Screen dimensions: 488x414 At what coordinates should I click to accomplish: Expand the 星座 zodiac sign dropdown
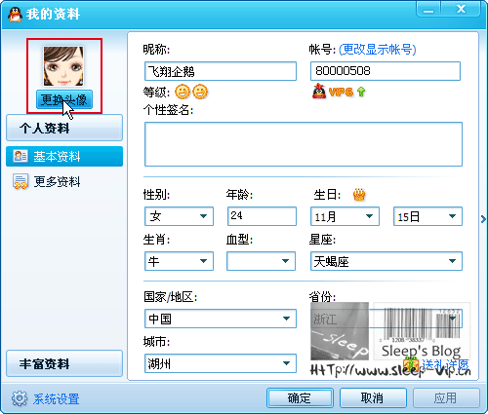(386, 261)
